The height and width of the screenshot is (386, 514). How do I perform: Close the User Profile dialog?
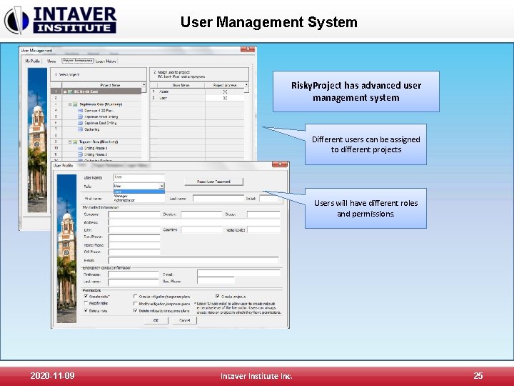click(280, 164)
